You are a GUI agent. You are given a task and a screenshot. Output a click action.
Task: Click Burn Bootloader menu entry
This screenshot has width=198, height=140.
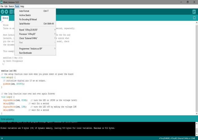(35, 53)
